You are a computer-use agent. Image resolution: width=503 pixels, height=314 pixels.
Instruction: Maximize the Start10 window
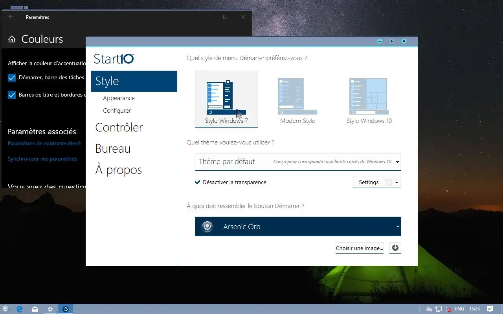coord(392,41)
